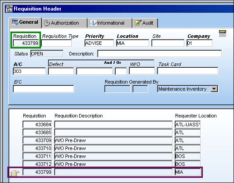Click the Priority field showing ADVISE

tap(99, 43)
